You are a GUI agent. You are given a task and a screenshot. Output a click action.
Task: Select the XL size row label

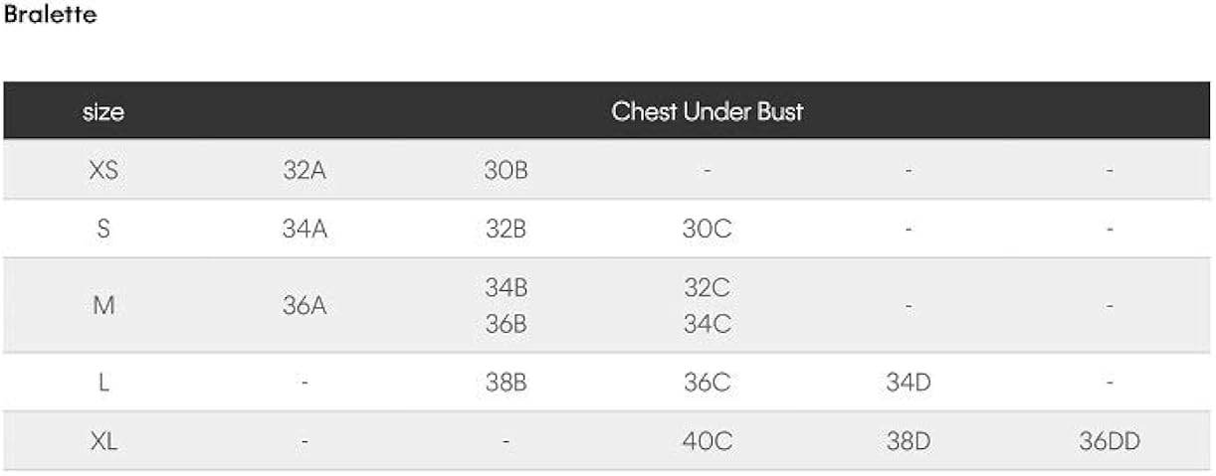(x=103, y=441)
